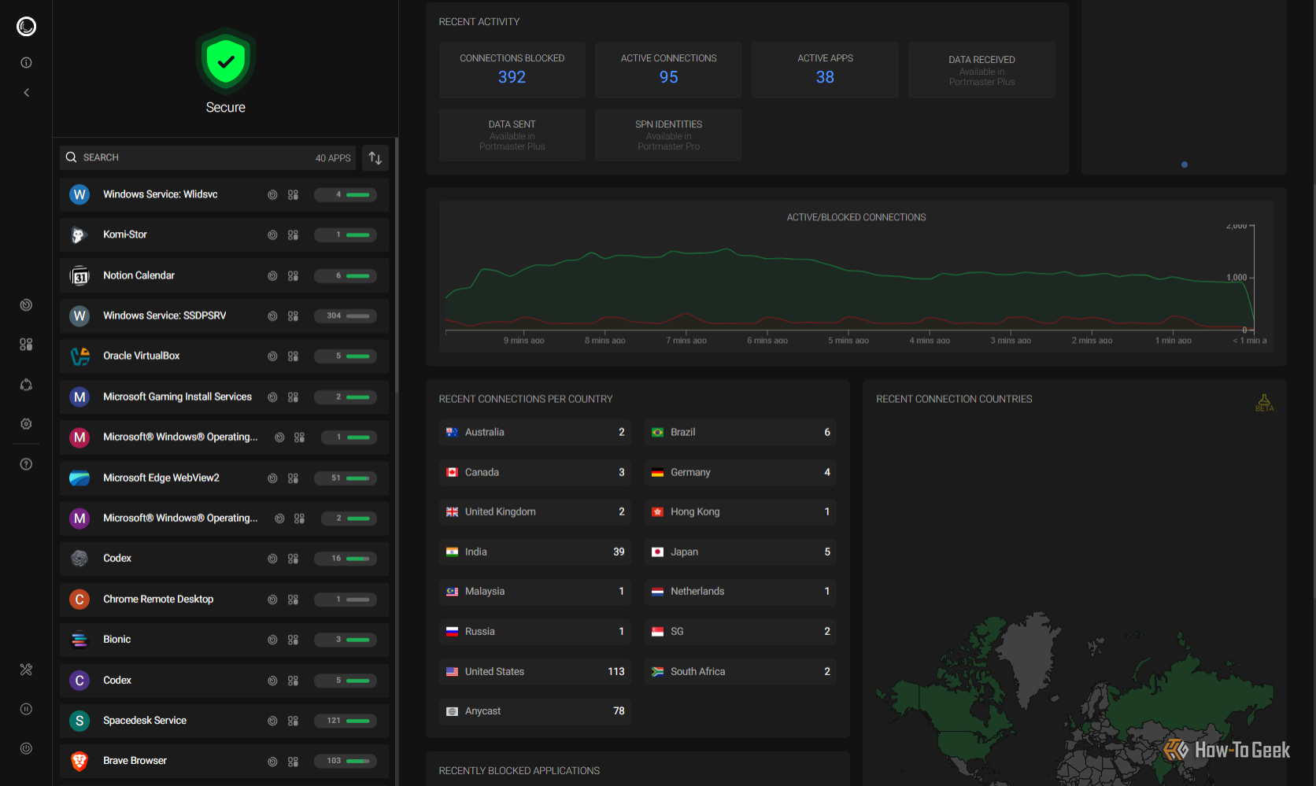Open Windows Service: Wlidsvc app entry
1316x786 pixels.
[224, 195]
